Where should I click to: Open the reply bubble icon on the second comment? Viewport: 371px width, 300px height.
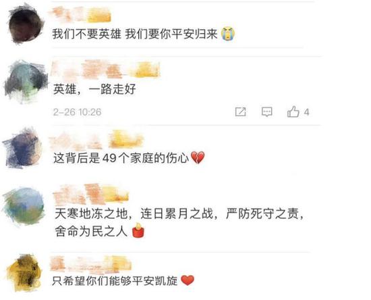click(266, 111)
